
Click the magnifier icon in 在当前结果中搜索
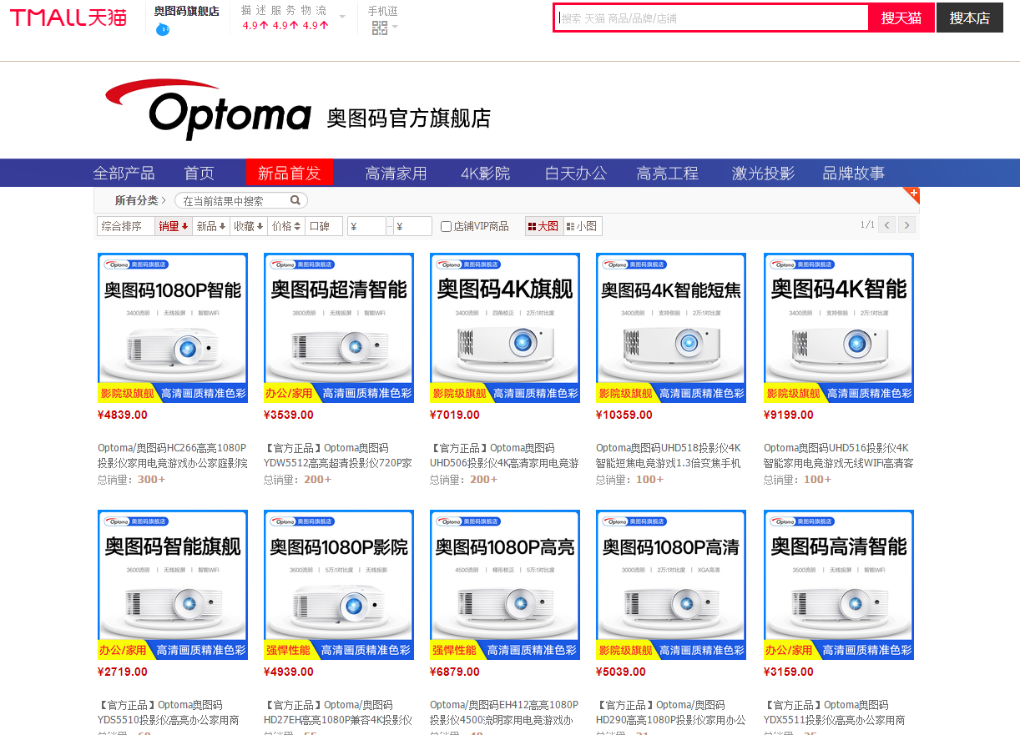tap(295, 200)
